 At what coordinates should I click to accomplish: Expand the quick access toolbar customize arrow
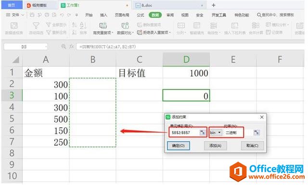77,15
